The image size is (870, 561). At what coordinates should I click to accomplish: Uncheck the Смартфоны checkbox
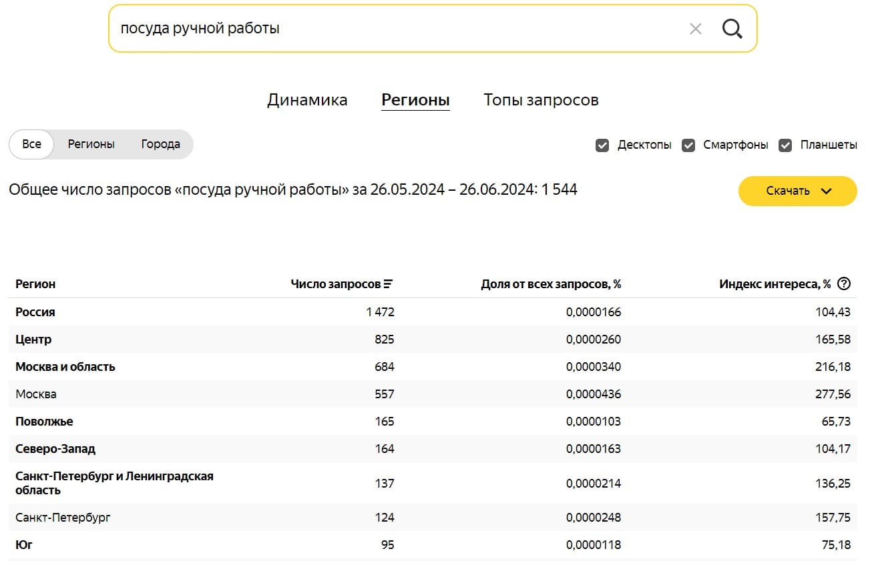click(688, 145)
